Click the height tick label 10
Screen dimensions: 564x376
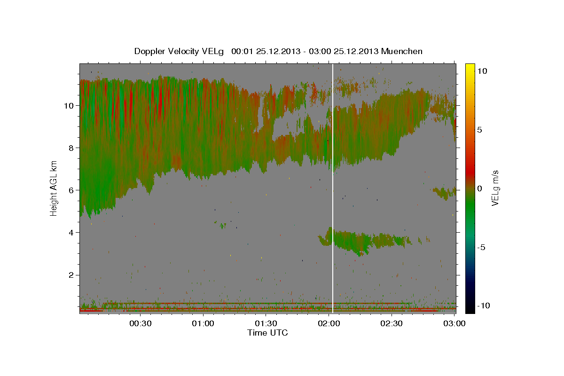click(70, 105)
